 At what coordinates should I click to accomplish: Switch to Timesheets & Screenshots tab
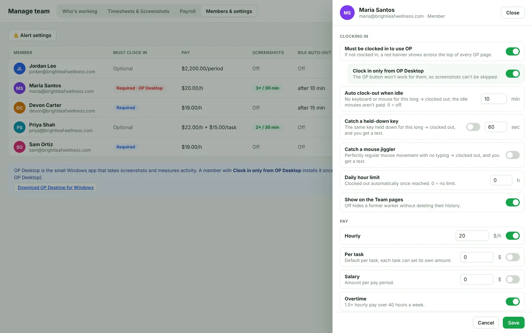(139, 11)
